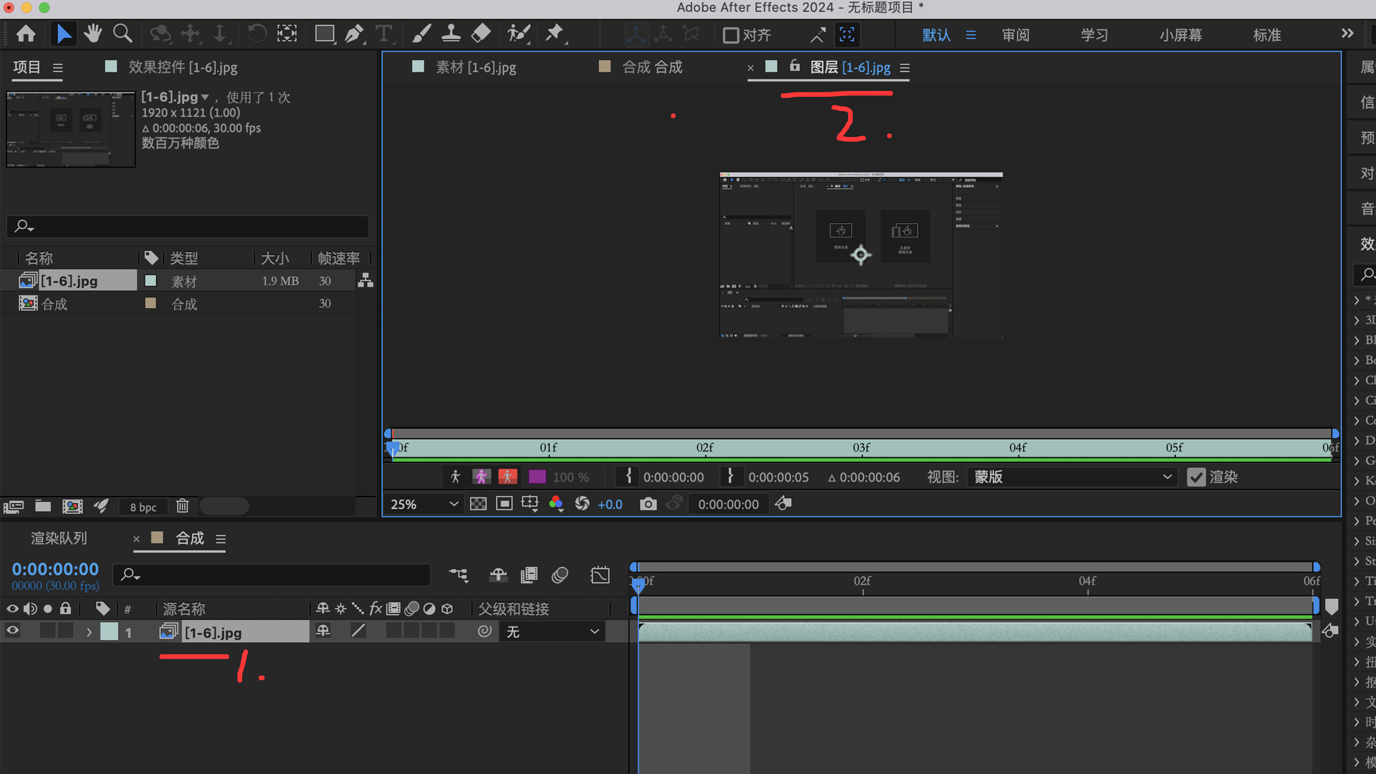1376x774 pixels.
Task: Switch to the 合成 合成 viewer tab
Action: click(651, 67)
